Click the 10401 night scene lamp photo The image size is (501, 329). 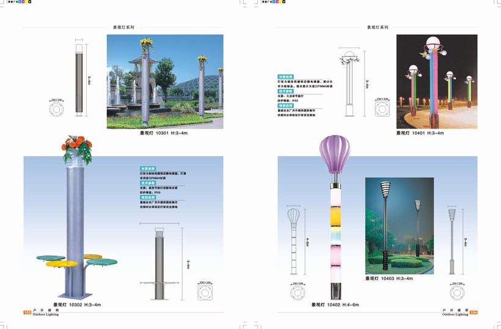(x=436, y=81)
